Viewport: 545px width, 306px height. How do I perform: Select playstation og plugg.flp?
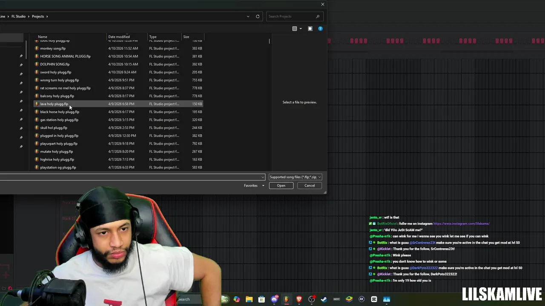118,167
